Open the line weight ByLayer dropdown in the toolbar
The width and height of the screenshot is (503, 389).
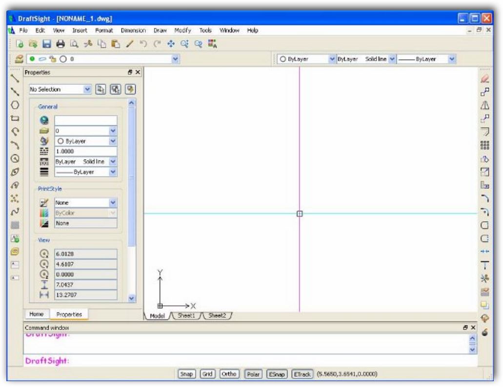[x=452, y=59]
